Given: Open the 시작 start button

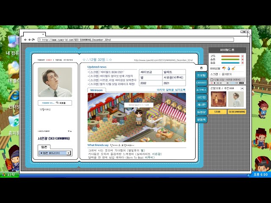Looking at the screenshot, I should (9, 175).
